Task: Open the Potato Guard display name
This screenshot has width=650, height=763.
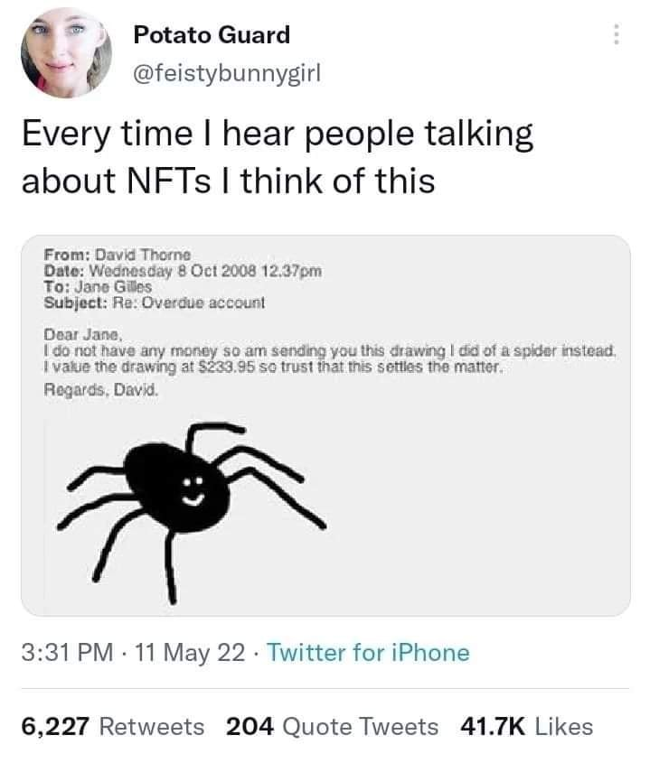Action: coord(212,35)
